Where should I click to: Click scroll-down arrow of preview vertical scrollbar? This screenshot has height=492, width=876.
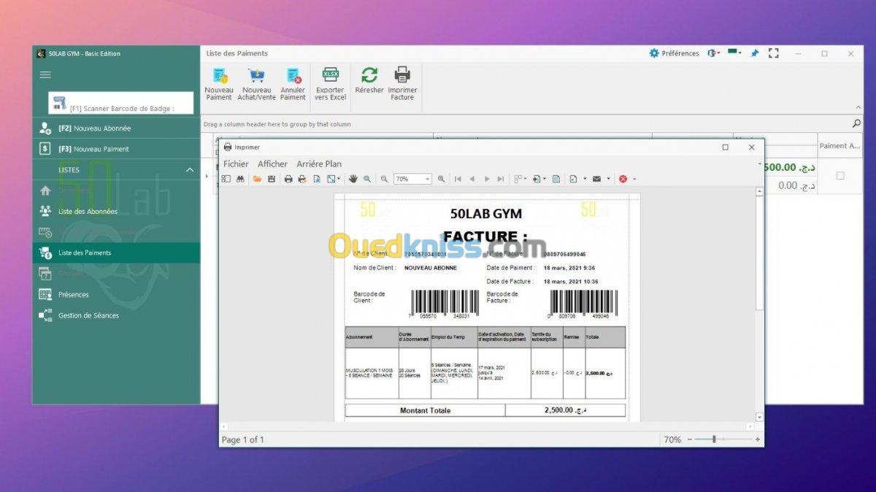(759, 417)
